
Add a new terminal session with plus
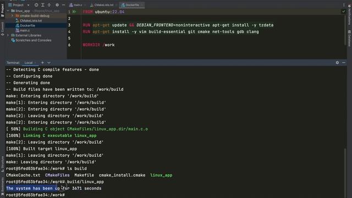click(x=42, y=63)
